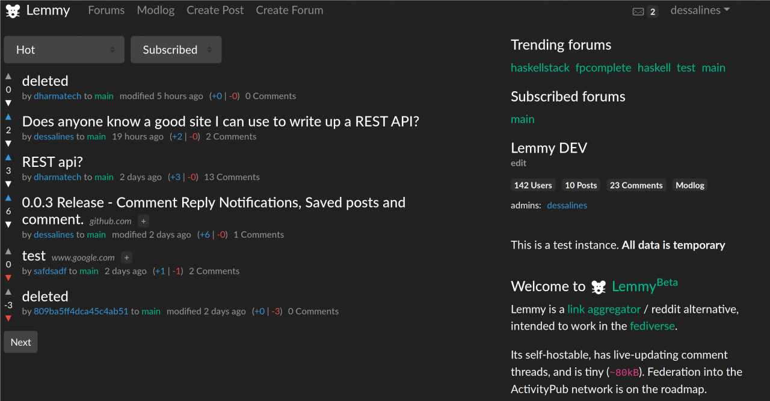
Task: Open the dessalines user menu
Action: (700, 10)
